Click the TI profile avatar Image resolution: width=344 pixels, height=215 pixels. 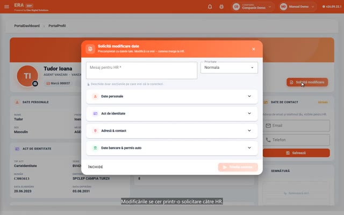[x=27, y=76]
